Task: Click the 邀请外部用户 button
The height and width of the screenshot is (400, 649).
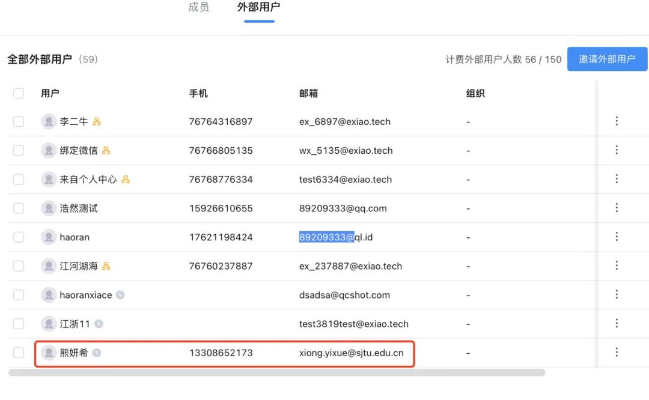Action: point(607,59)
